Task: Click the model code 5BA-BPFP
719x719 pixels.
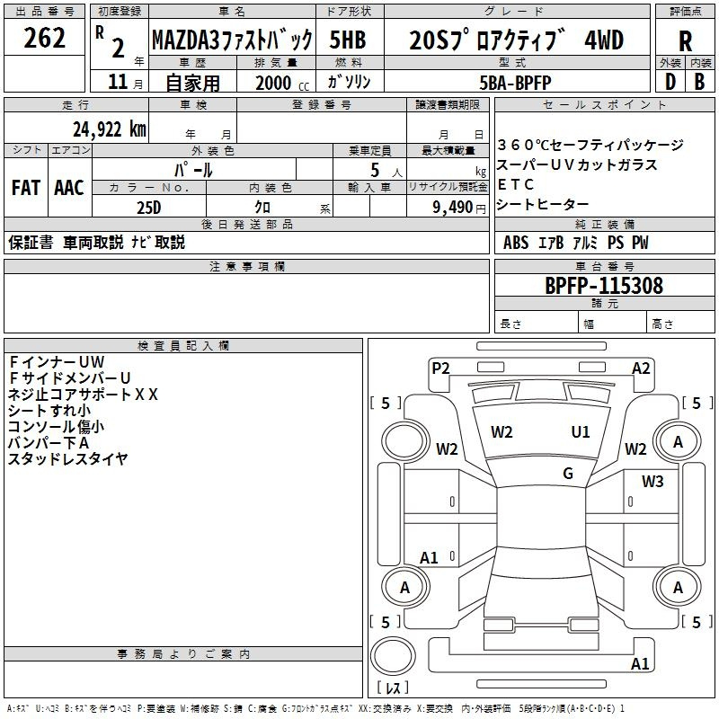Action: click(516, 82)
